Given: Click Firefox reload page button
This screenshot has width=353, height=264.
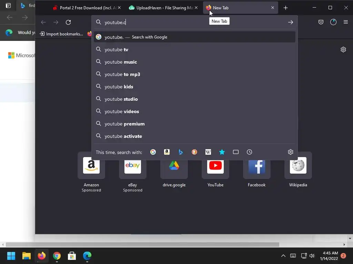Looking at the screenshot, I should pyautogui.click(x=68, y=22).
